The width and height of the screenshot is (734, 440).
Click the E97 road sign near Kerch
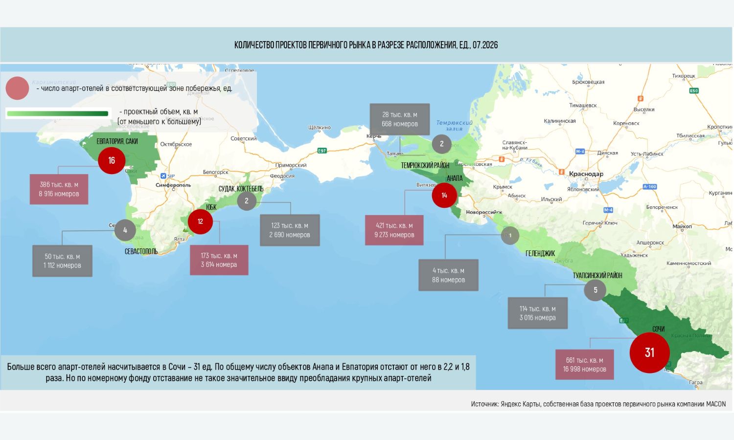click(x=321, y=151)
